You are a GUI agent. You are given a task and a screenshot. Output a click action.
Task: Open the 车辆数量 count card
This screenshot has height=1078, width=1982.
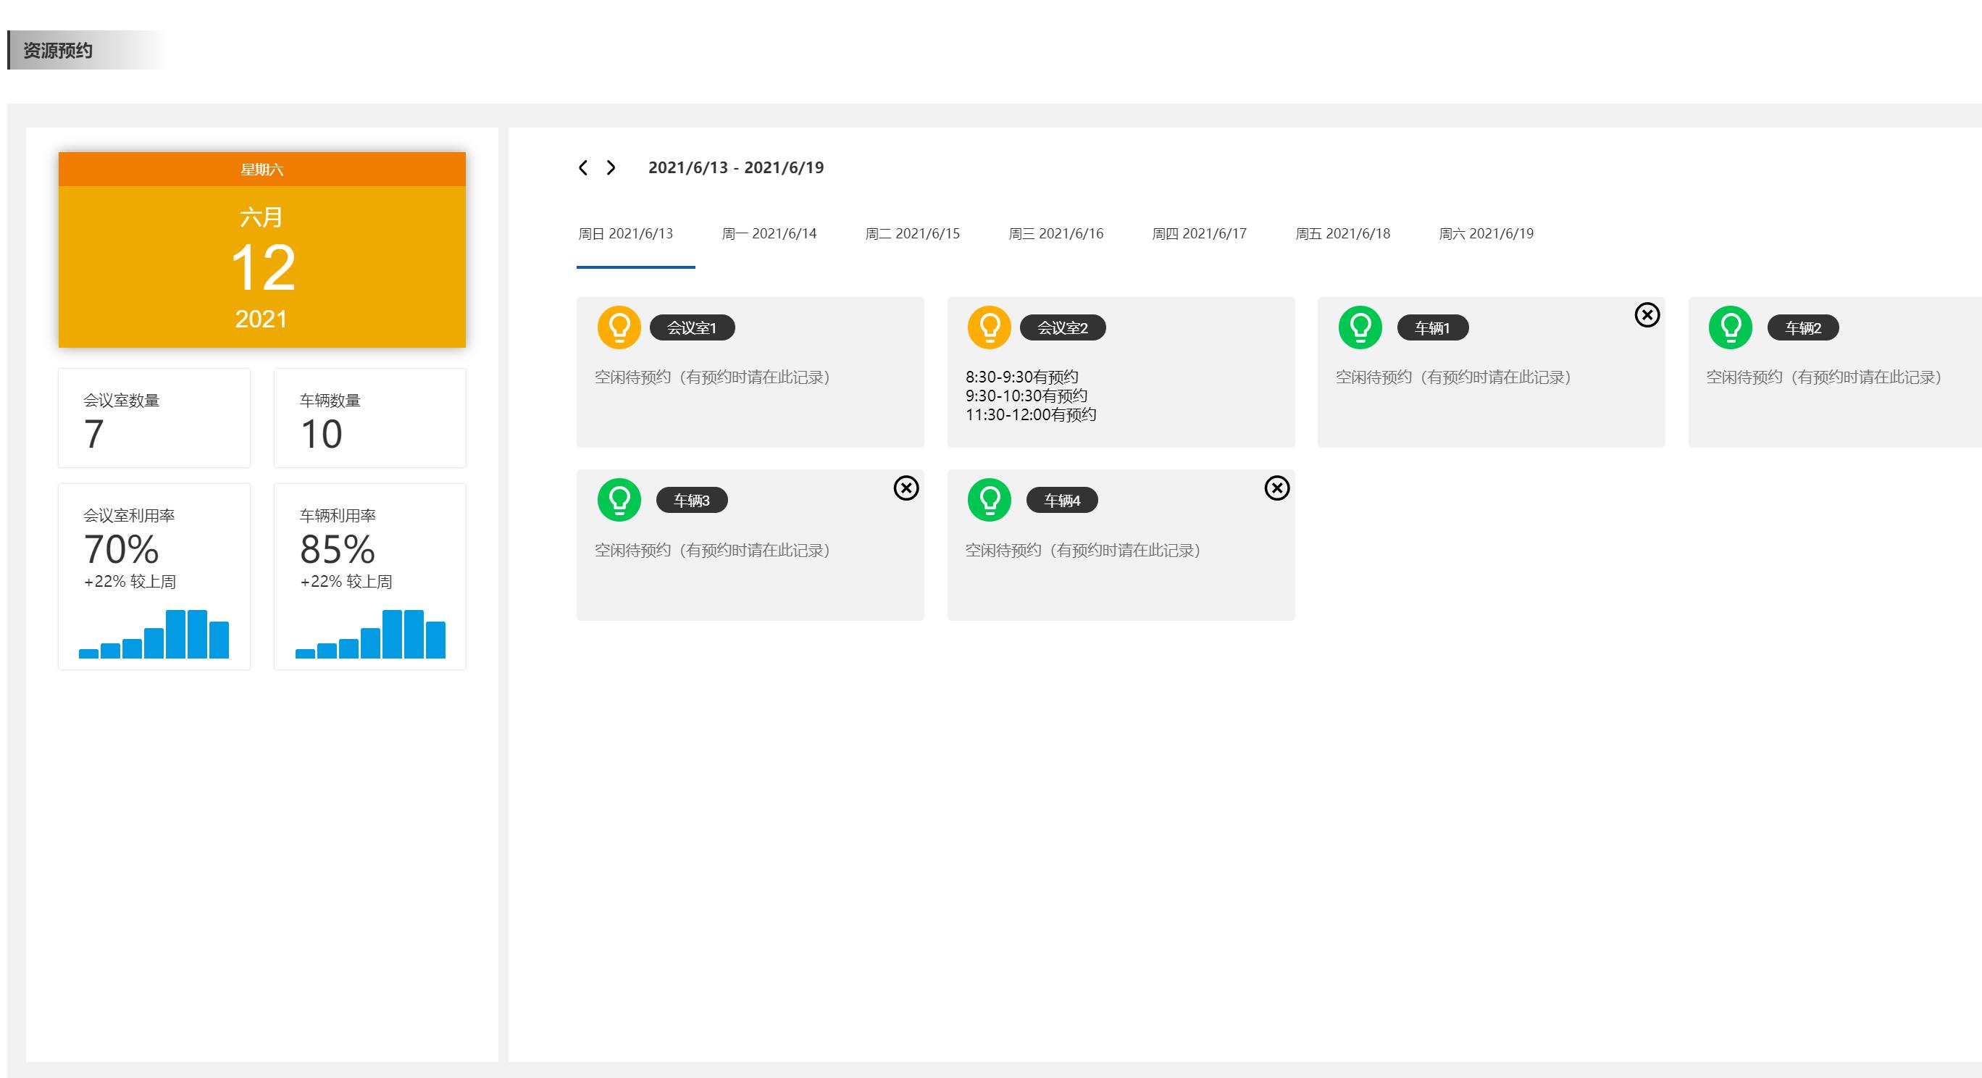pyautogui.click(x=370, y=418)
